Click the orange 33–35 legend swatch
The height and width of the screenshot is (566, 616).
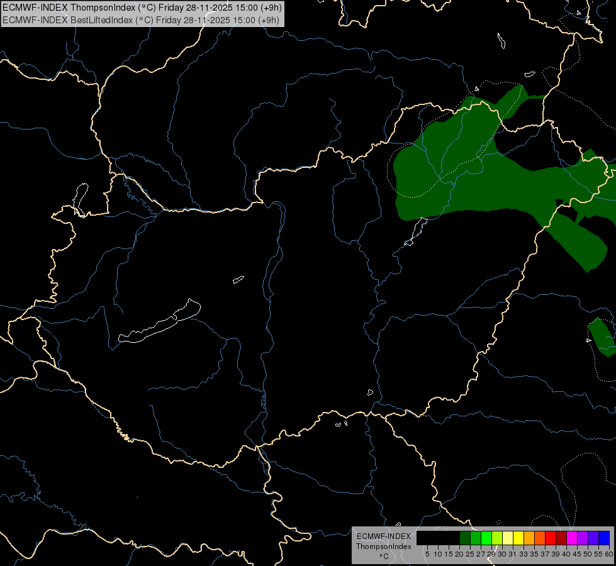tap(529, 538)
